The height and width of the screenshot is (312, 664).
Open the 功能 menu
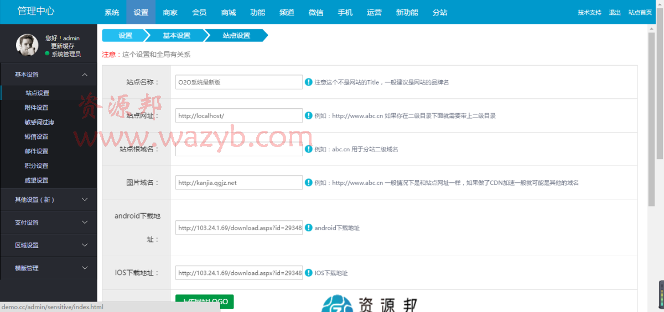pyautogui.click(x=257, y=12)
